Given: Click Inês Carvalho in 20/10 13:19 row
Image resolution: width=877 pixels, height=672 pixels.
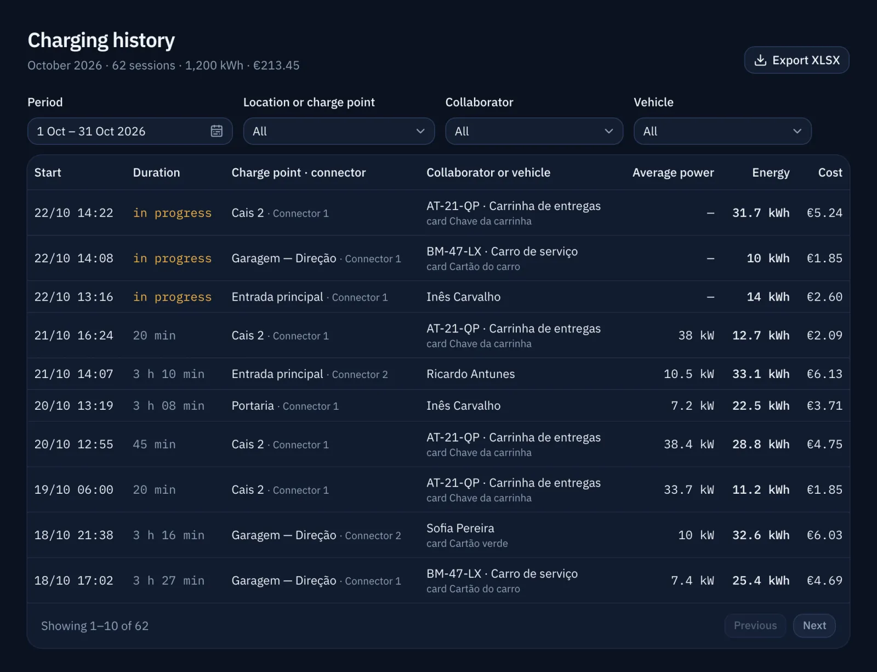Looking at the screenshot, I should [463, 406].
